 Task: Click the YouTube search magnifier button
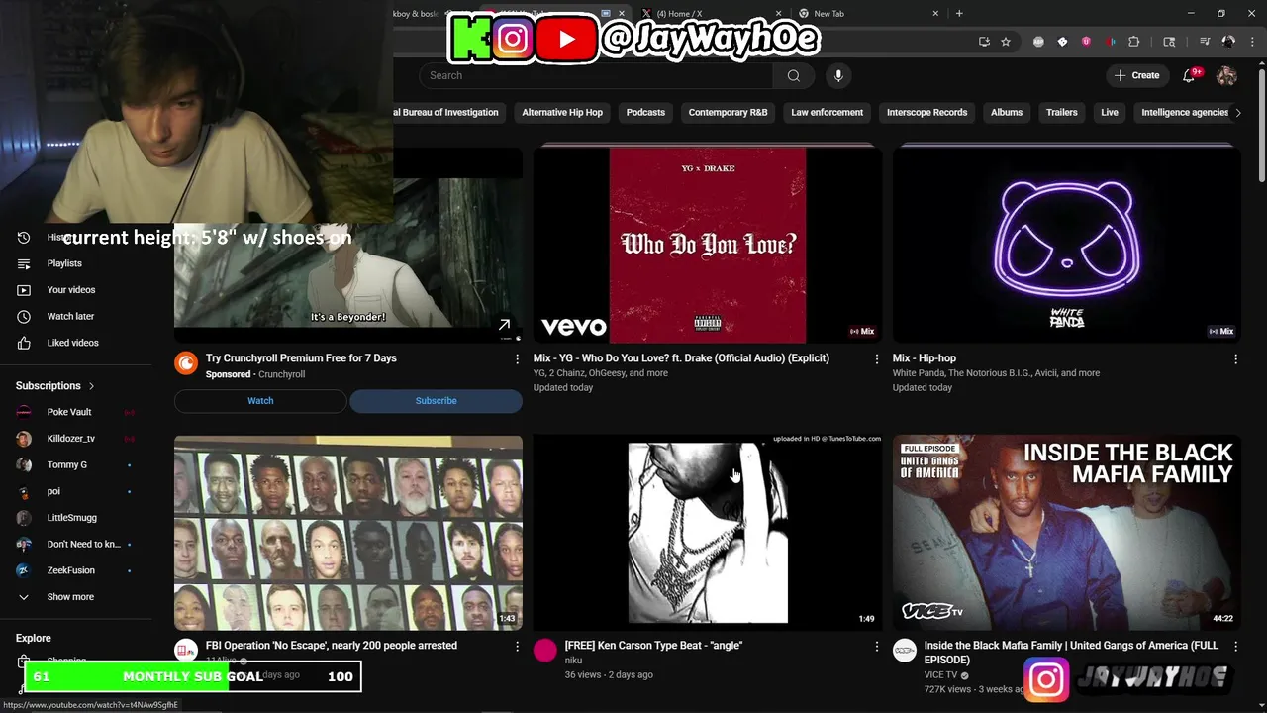pyautogui.click(x=793, y=75)
